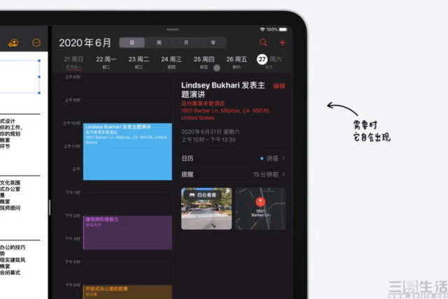This screenshot has width=448, height=299.
Task: Click the collaborate icon in left app
Action: (x=13, y=43)
